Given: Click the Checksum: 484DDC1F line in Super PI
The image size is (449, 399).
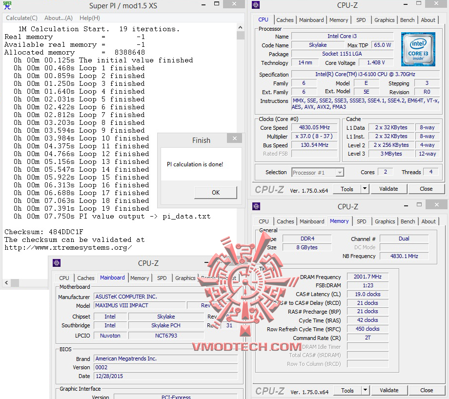Looking at the screenshot, I should 44,232.
